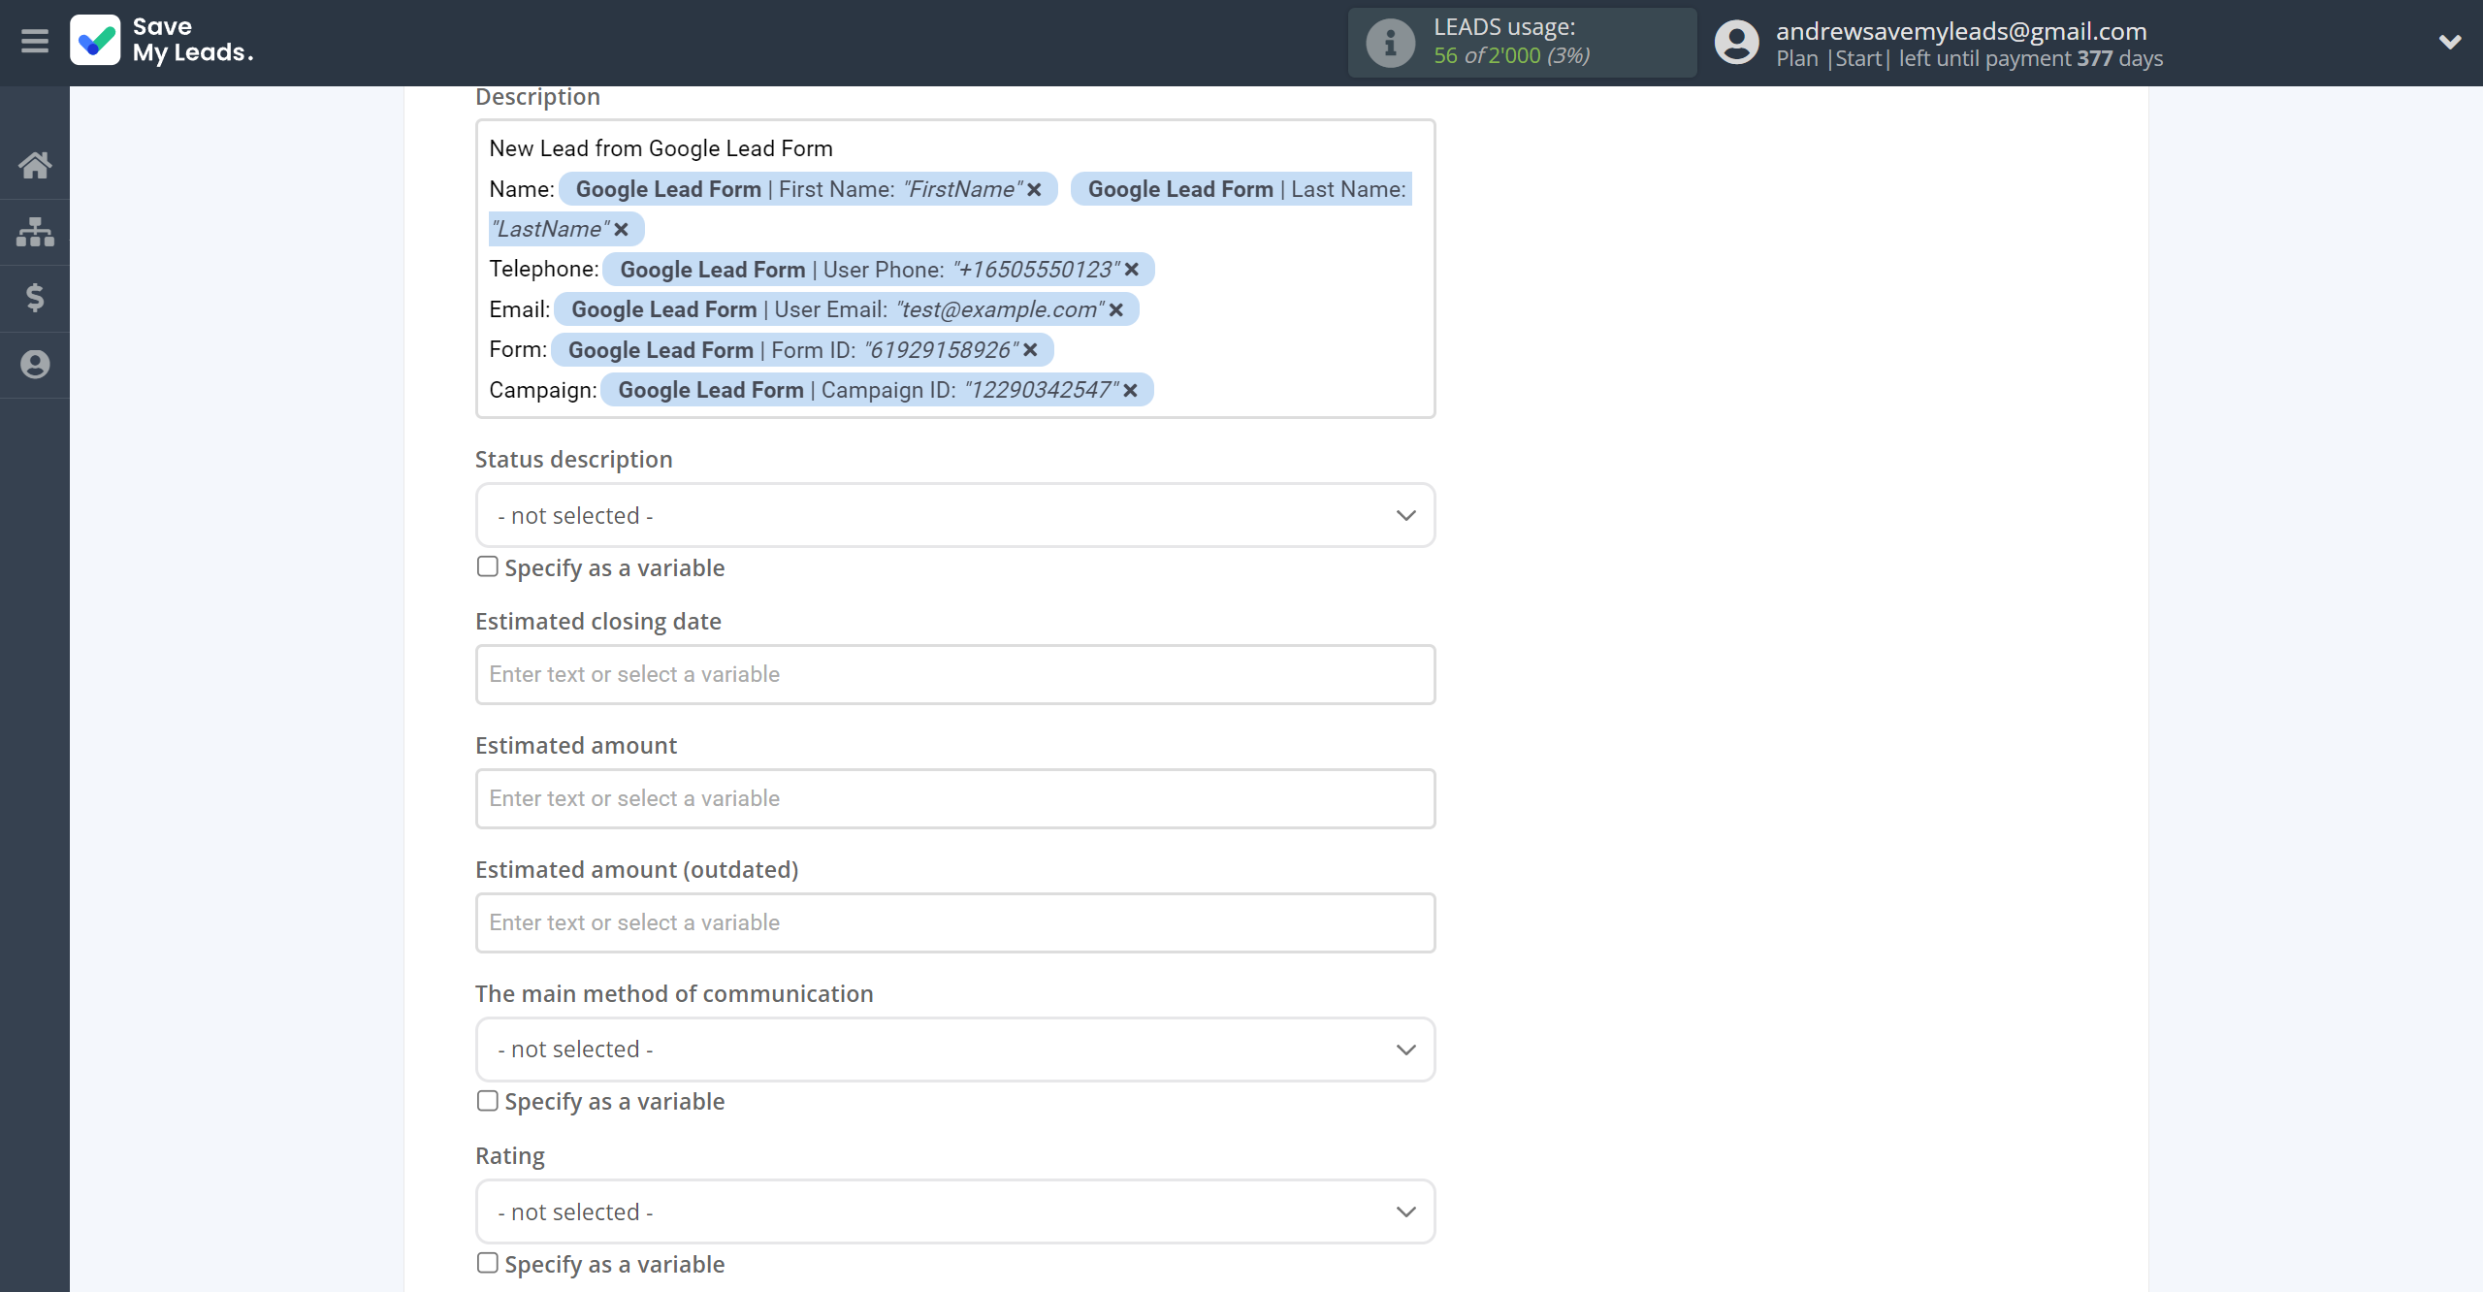Open the Rating dropdown

tap(954, 1211)
